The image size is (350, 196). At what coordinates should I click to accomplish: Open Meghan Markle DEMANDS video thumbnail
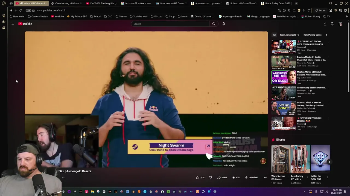click(x=284, y=77)
